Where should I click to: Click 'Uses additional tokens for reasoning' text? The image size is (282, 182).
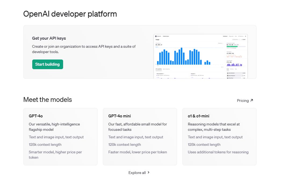(218, 152)
